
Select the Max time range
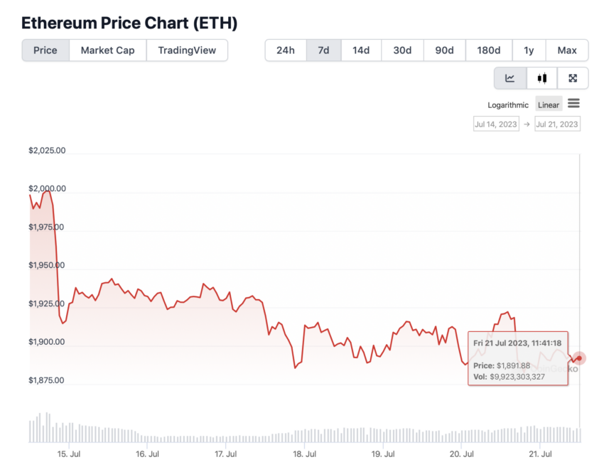tap(567, 50)
